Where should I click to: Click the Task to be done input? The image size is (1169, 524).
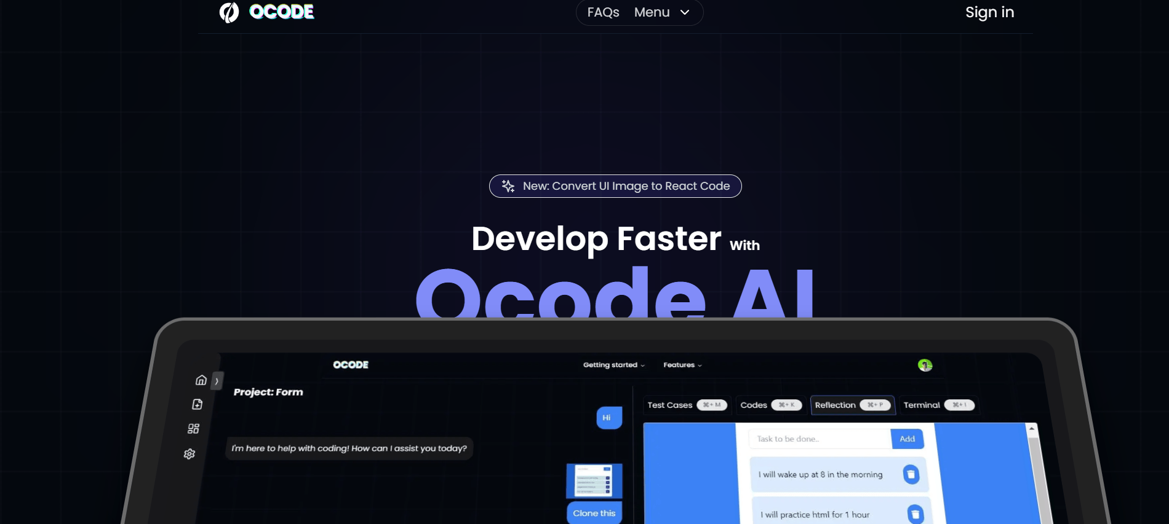(820, 439)
